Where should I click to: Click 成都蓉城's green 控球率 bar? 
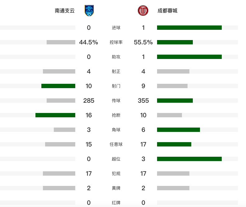click(175, 42)
